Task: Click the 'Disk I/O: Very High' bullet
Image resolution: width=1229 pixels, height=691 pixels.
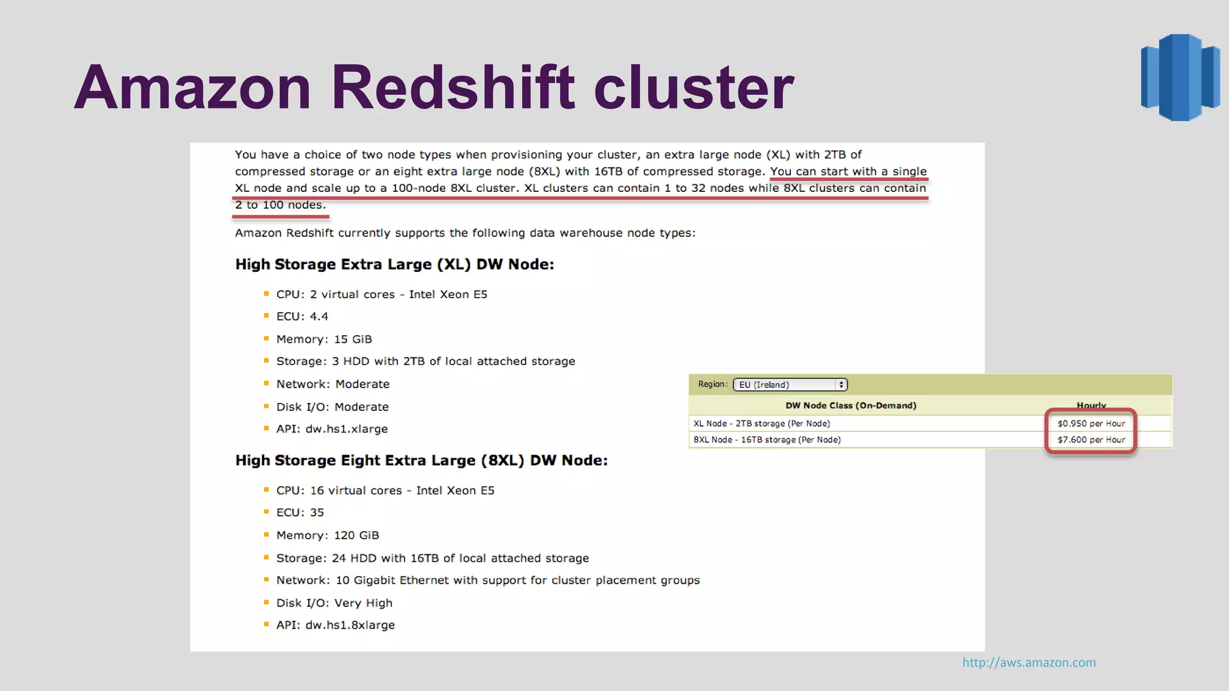Action: pos(334,603)
